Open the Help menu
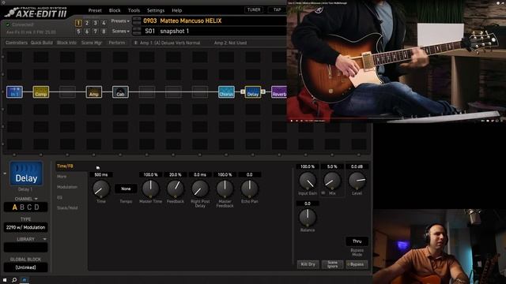Screen dimensions: 506x284 tap(177, 10)
